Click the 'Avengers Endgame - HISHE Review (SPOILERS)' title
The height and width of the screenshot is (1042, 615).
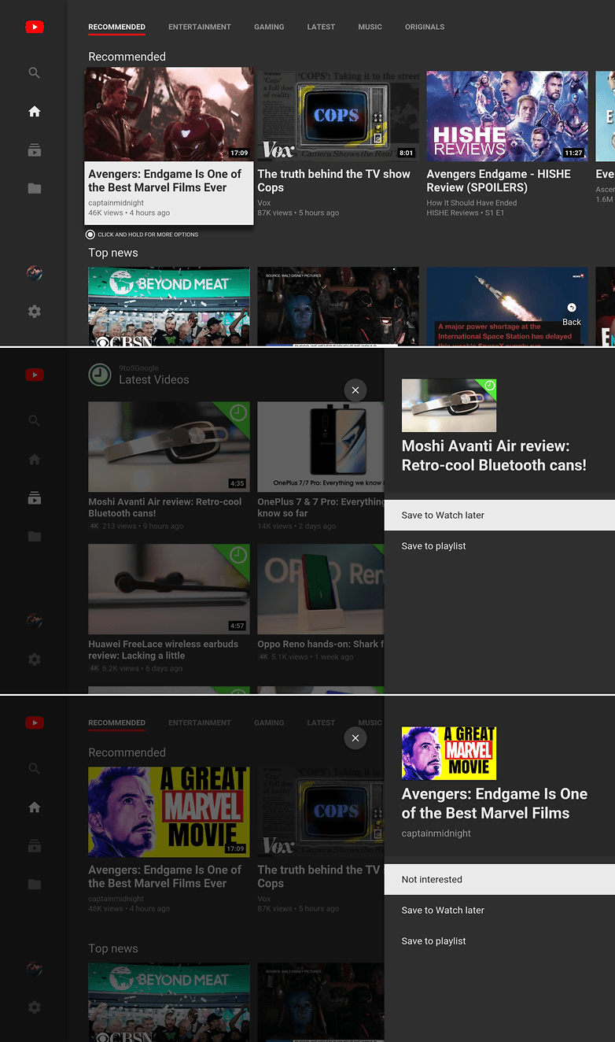coord(499,180)
